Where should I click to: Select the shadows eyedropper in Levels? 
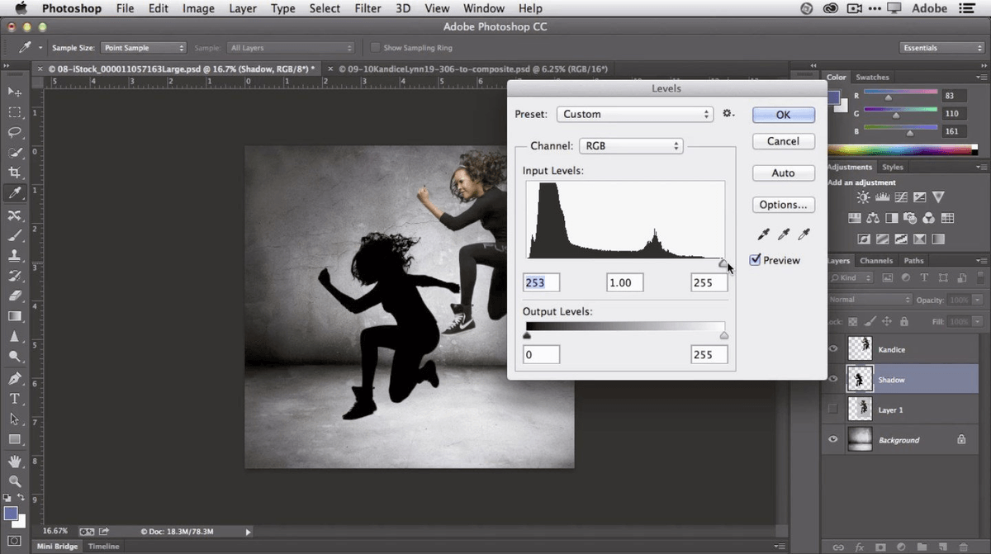tap(762, 234)
